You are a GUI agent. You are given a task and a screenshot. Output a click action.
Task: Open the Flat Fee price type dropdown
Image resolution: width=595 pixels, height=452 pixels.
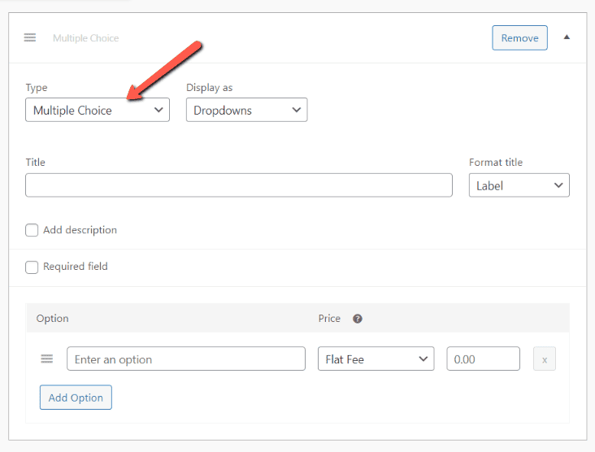click(x=376, y=359)
